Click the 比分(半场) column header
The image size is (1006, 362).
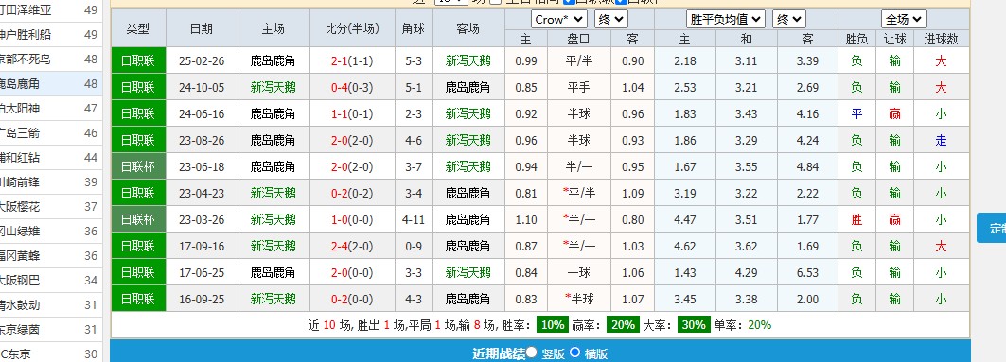tap(352, 28)
